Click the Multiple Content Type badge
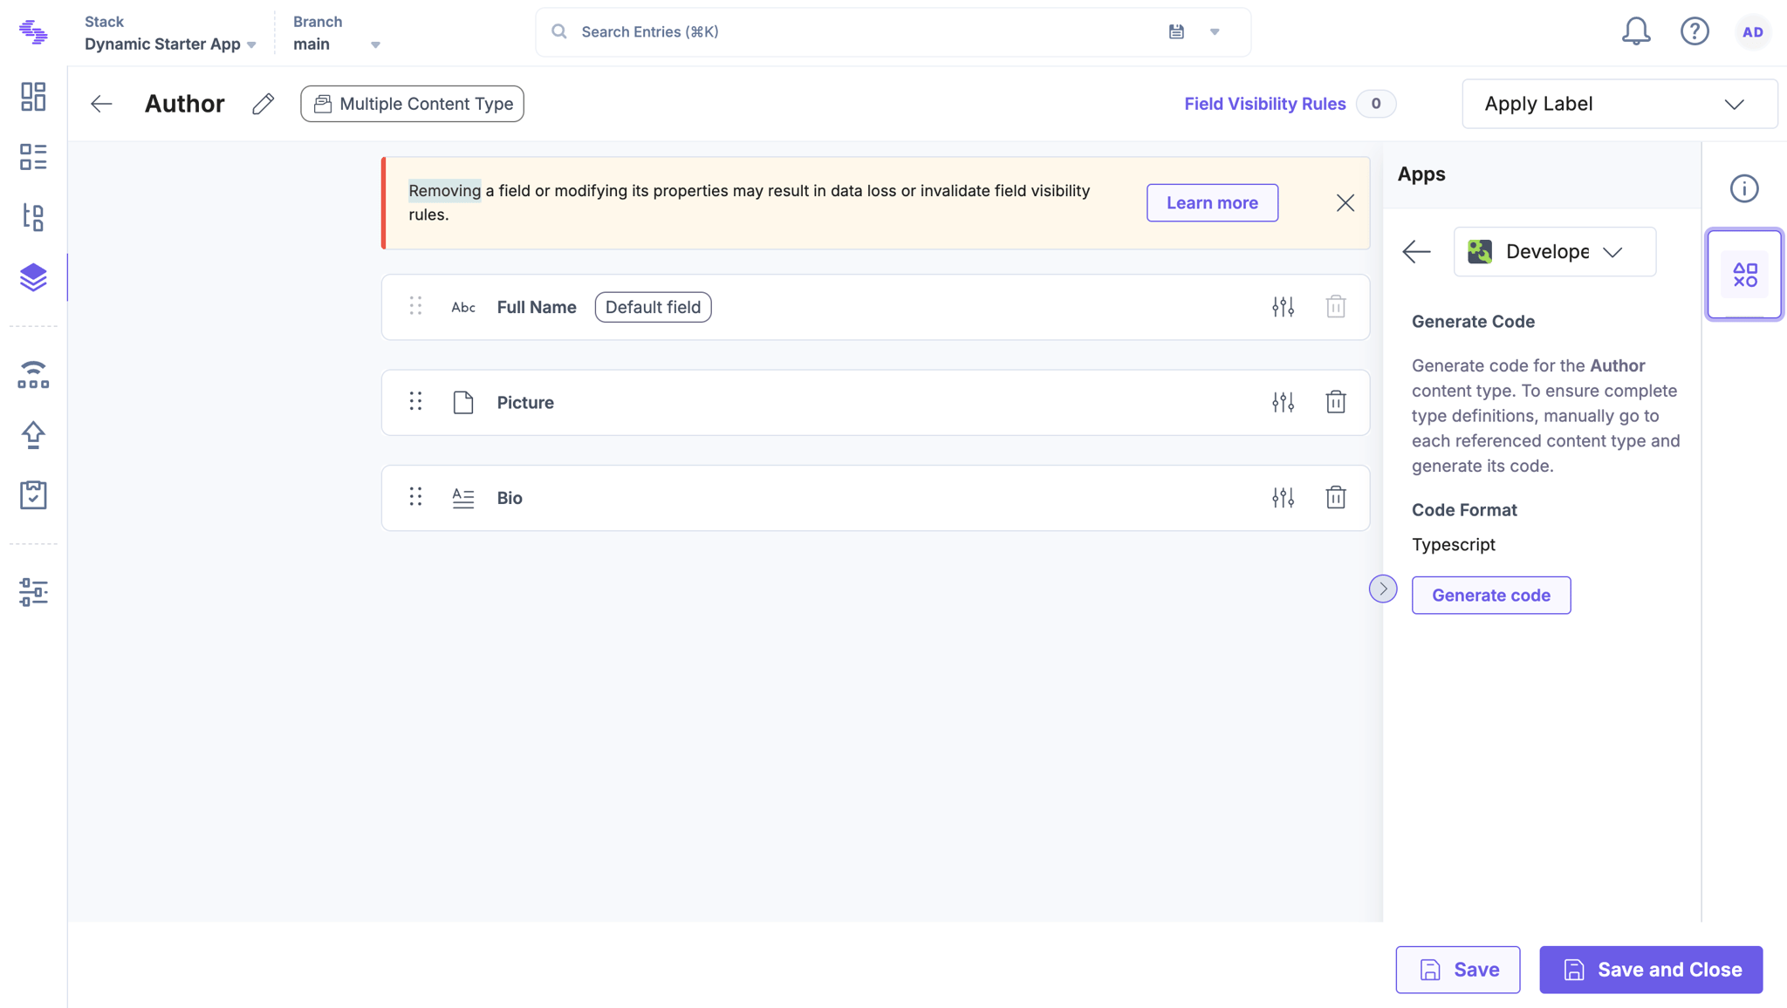 click(x=412, y=104)
